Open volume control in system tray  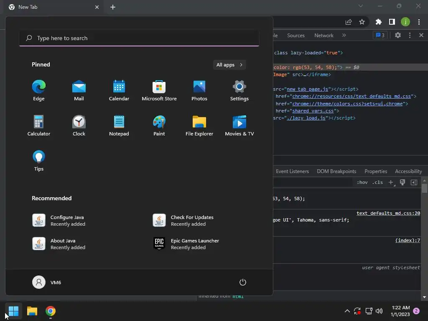tap(379, 311)
